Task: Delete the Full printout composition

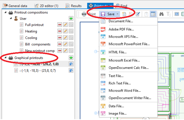Action: click(59, 25)
